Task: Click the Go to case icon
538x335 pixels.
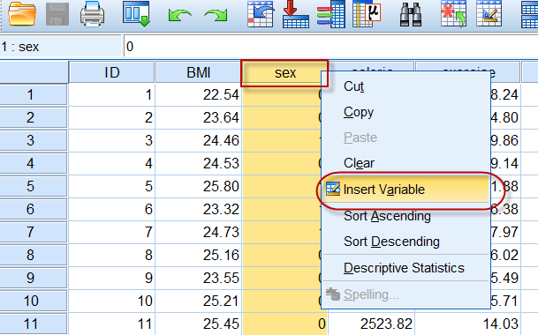Action: pyautogui.click(x=261, y=14)
